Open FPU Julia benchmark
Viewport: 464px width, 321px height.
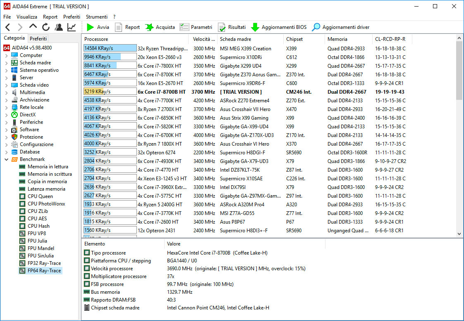coord(37,241)
